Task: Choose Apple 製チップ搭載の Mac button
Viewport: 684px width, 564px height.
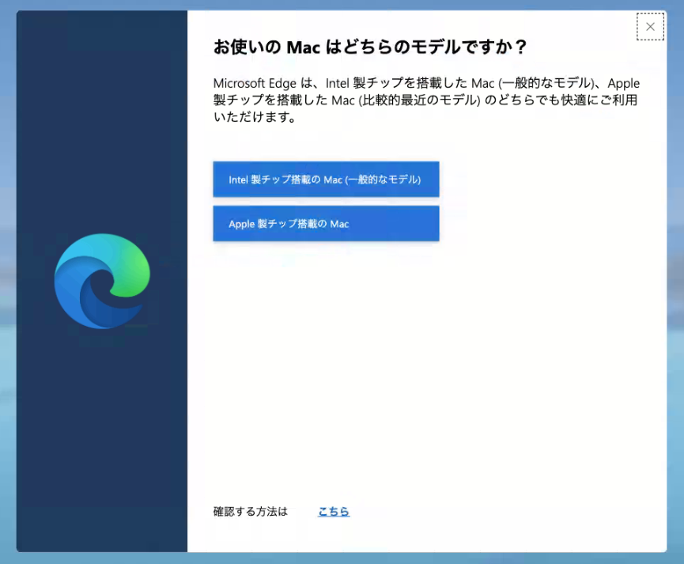Action: click(326, 224)
